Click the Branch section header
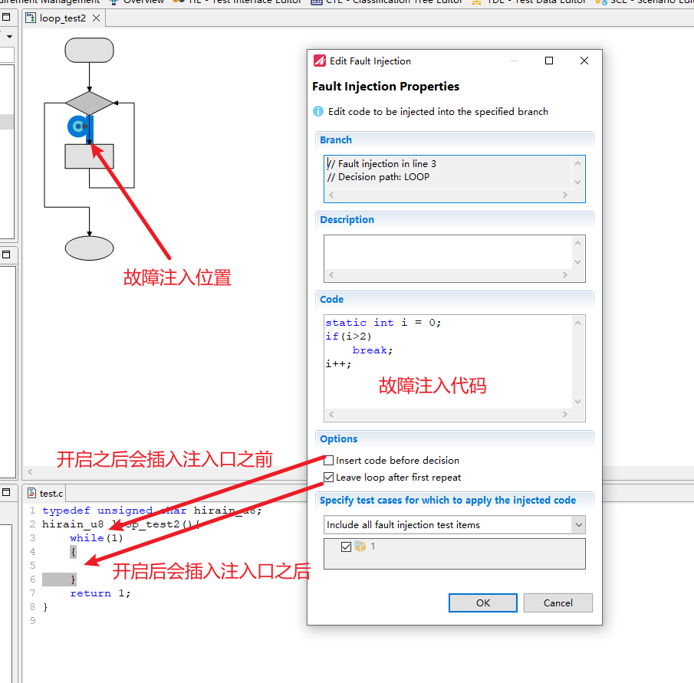Viewport: 694px width, 683px height. coord(336,140)
